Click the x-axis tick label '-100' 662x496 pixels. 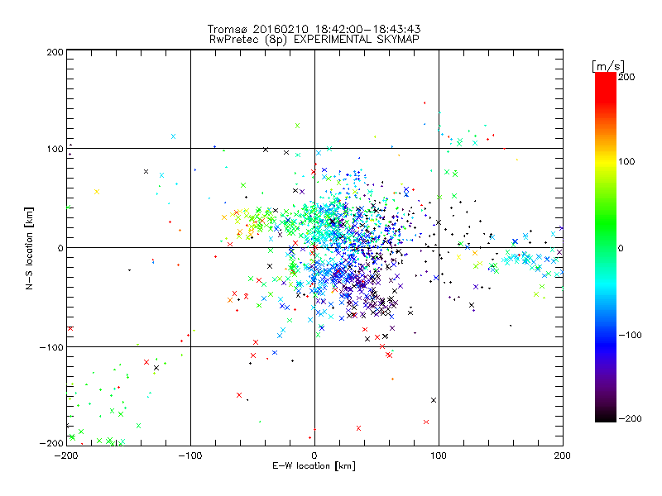tap(190, 455)
